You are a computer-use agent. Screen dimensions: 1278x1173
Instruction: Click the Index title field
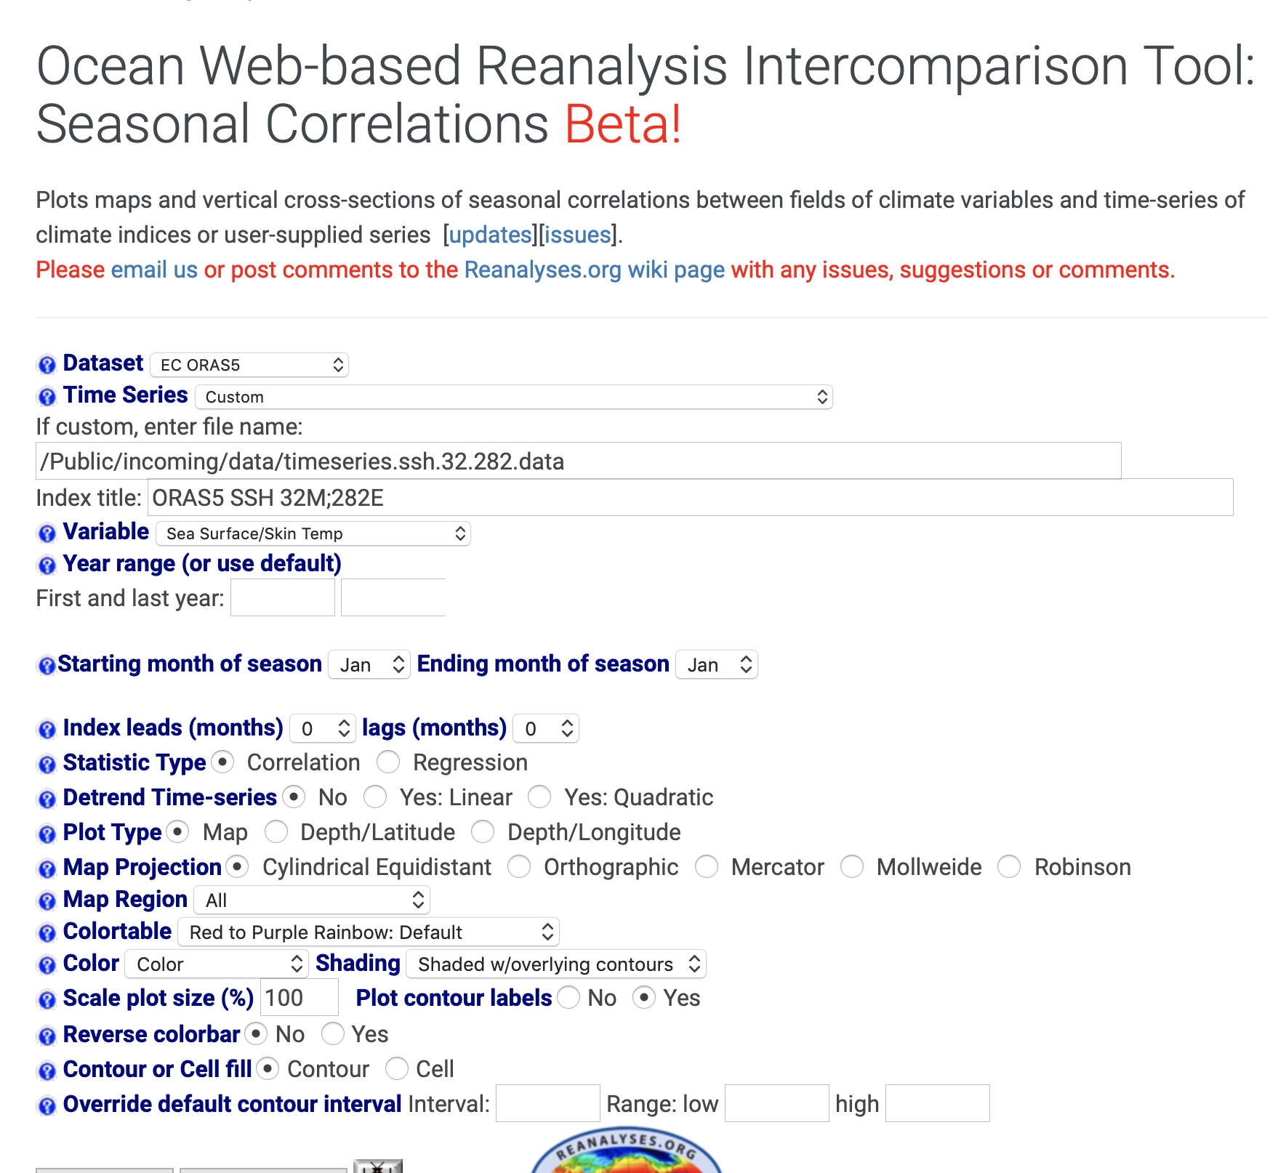(691, 497)
